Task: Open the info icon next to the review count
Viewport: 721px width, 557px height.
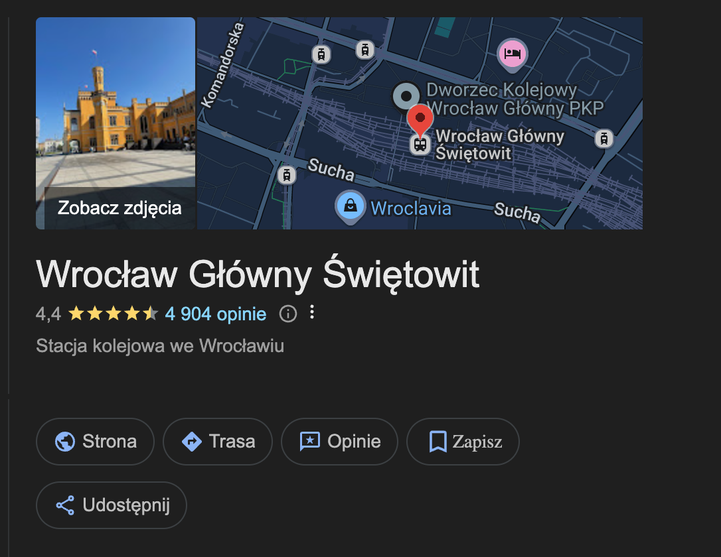Action: click(x=287, y=314)
